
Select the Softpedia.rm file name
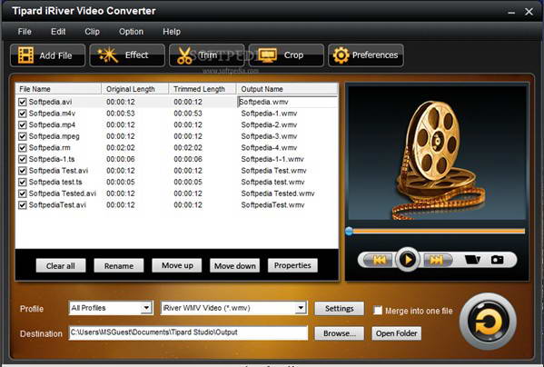[x=50, y=148]
